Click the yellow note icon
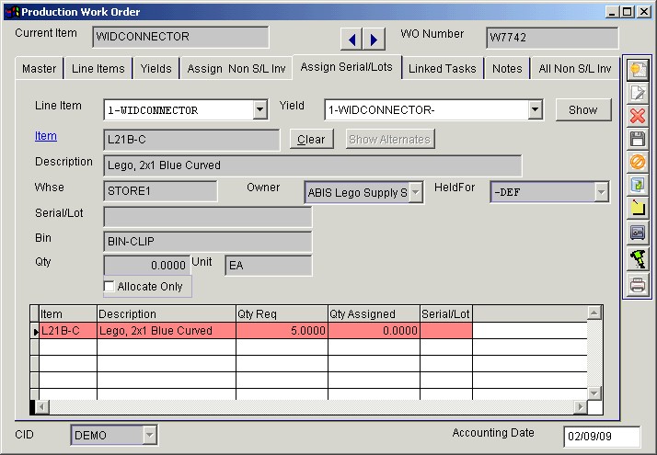657x455 pixels. click(637, 210)
